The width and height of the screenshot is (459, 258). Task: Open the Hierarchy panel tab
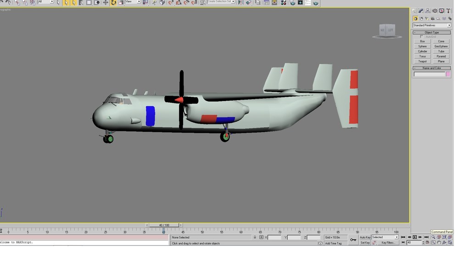(428, 11)
